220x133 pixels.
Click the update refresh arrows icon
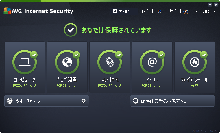[x=136, y=101]
